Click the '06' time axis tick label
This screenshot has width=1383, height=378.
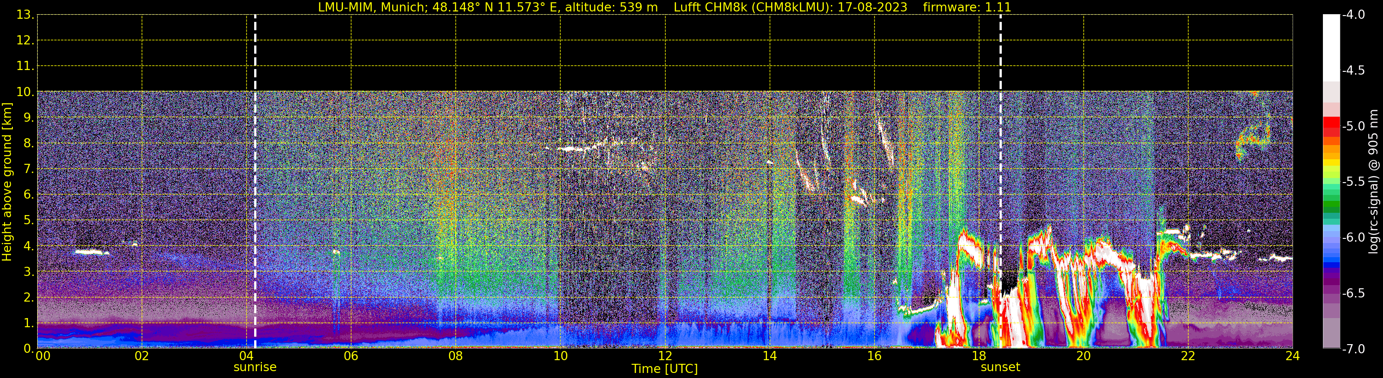pos(351,356)
